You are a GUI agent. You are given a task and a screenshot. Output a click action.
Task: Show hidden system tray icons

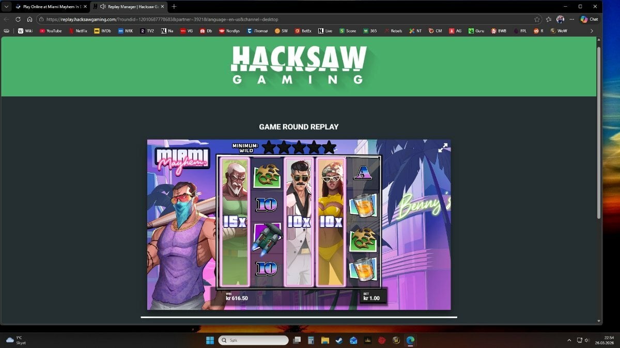tap(569, 340)
